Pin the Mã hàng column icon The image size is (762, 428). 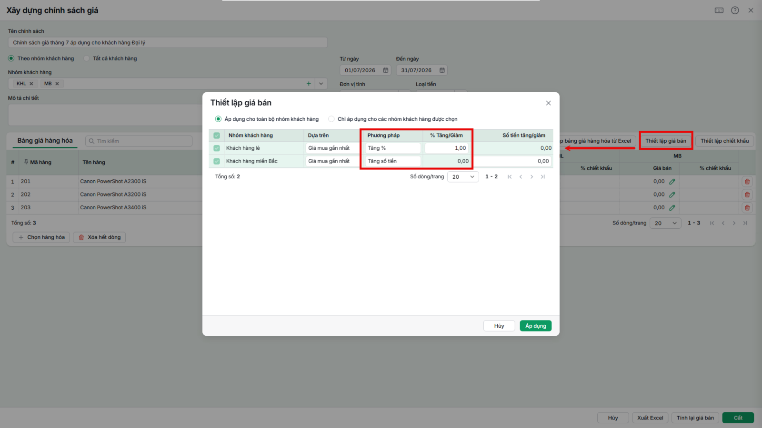[x=26, y=162]
